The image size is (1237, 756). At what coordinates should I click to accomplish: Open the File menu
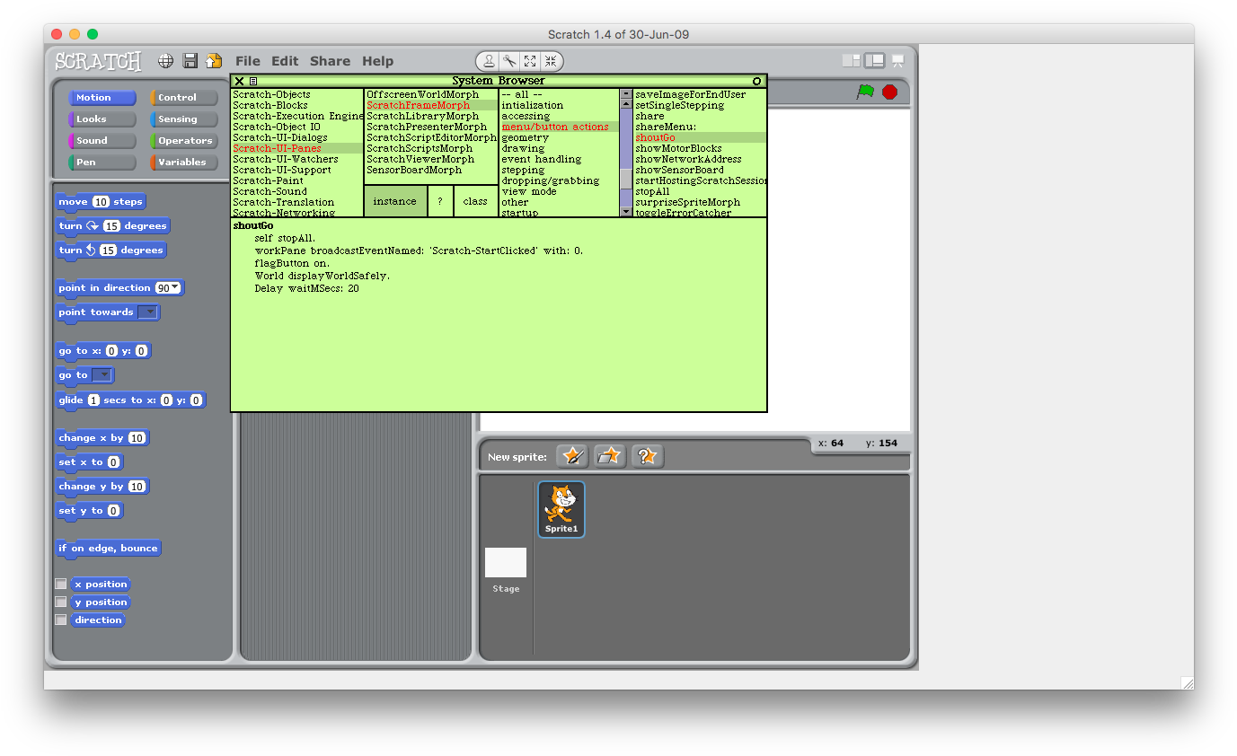coord(248,61)
